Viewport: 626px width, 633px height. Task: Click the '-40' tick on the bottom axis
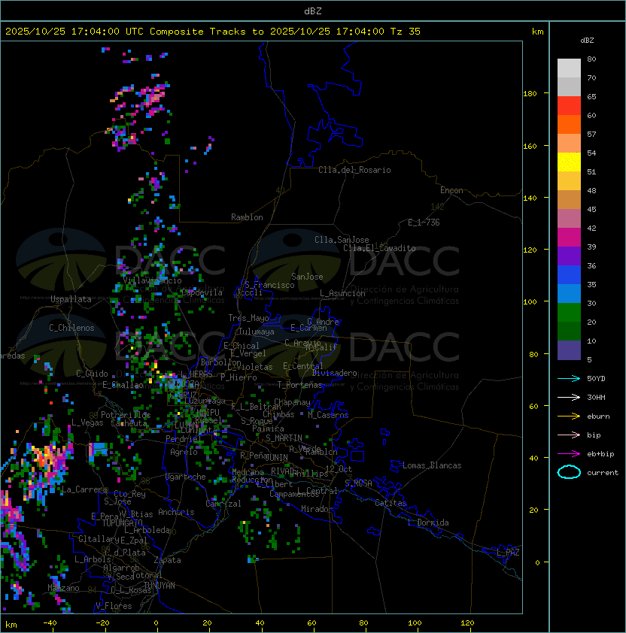(50, 623)
